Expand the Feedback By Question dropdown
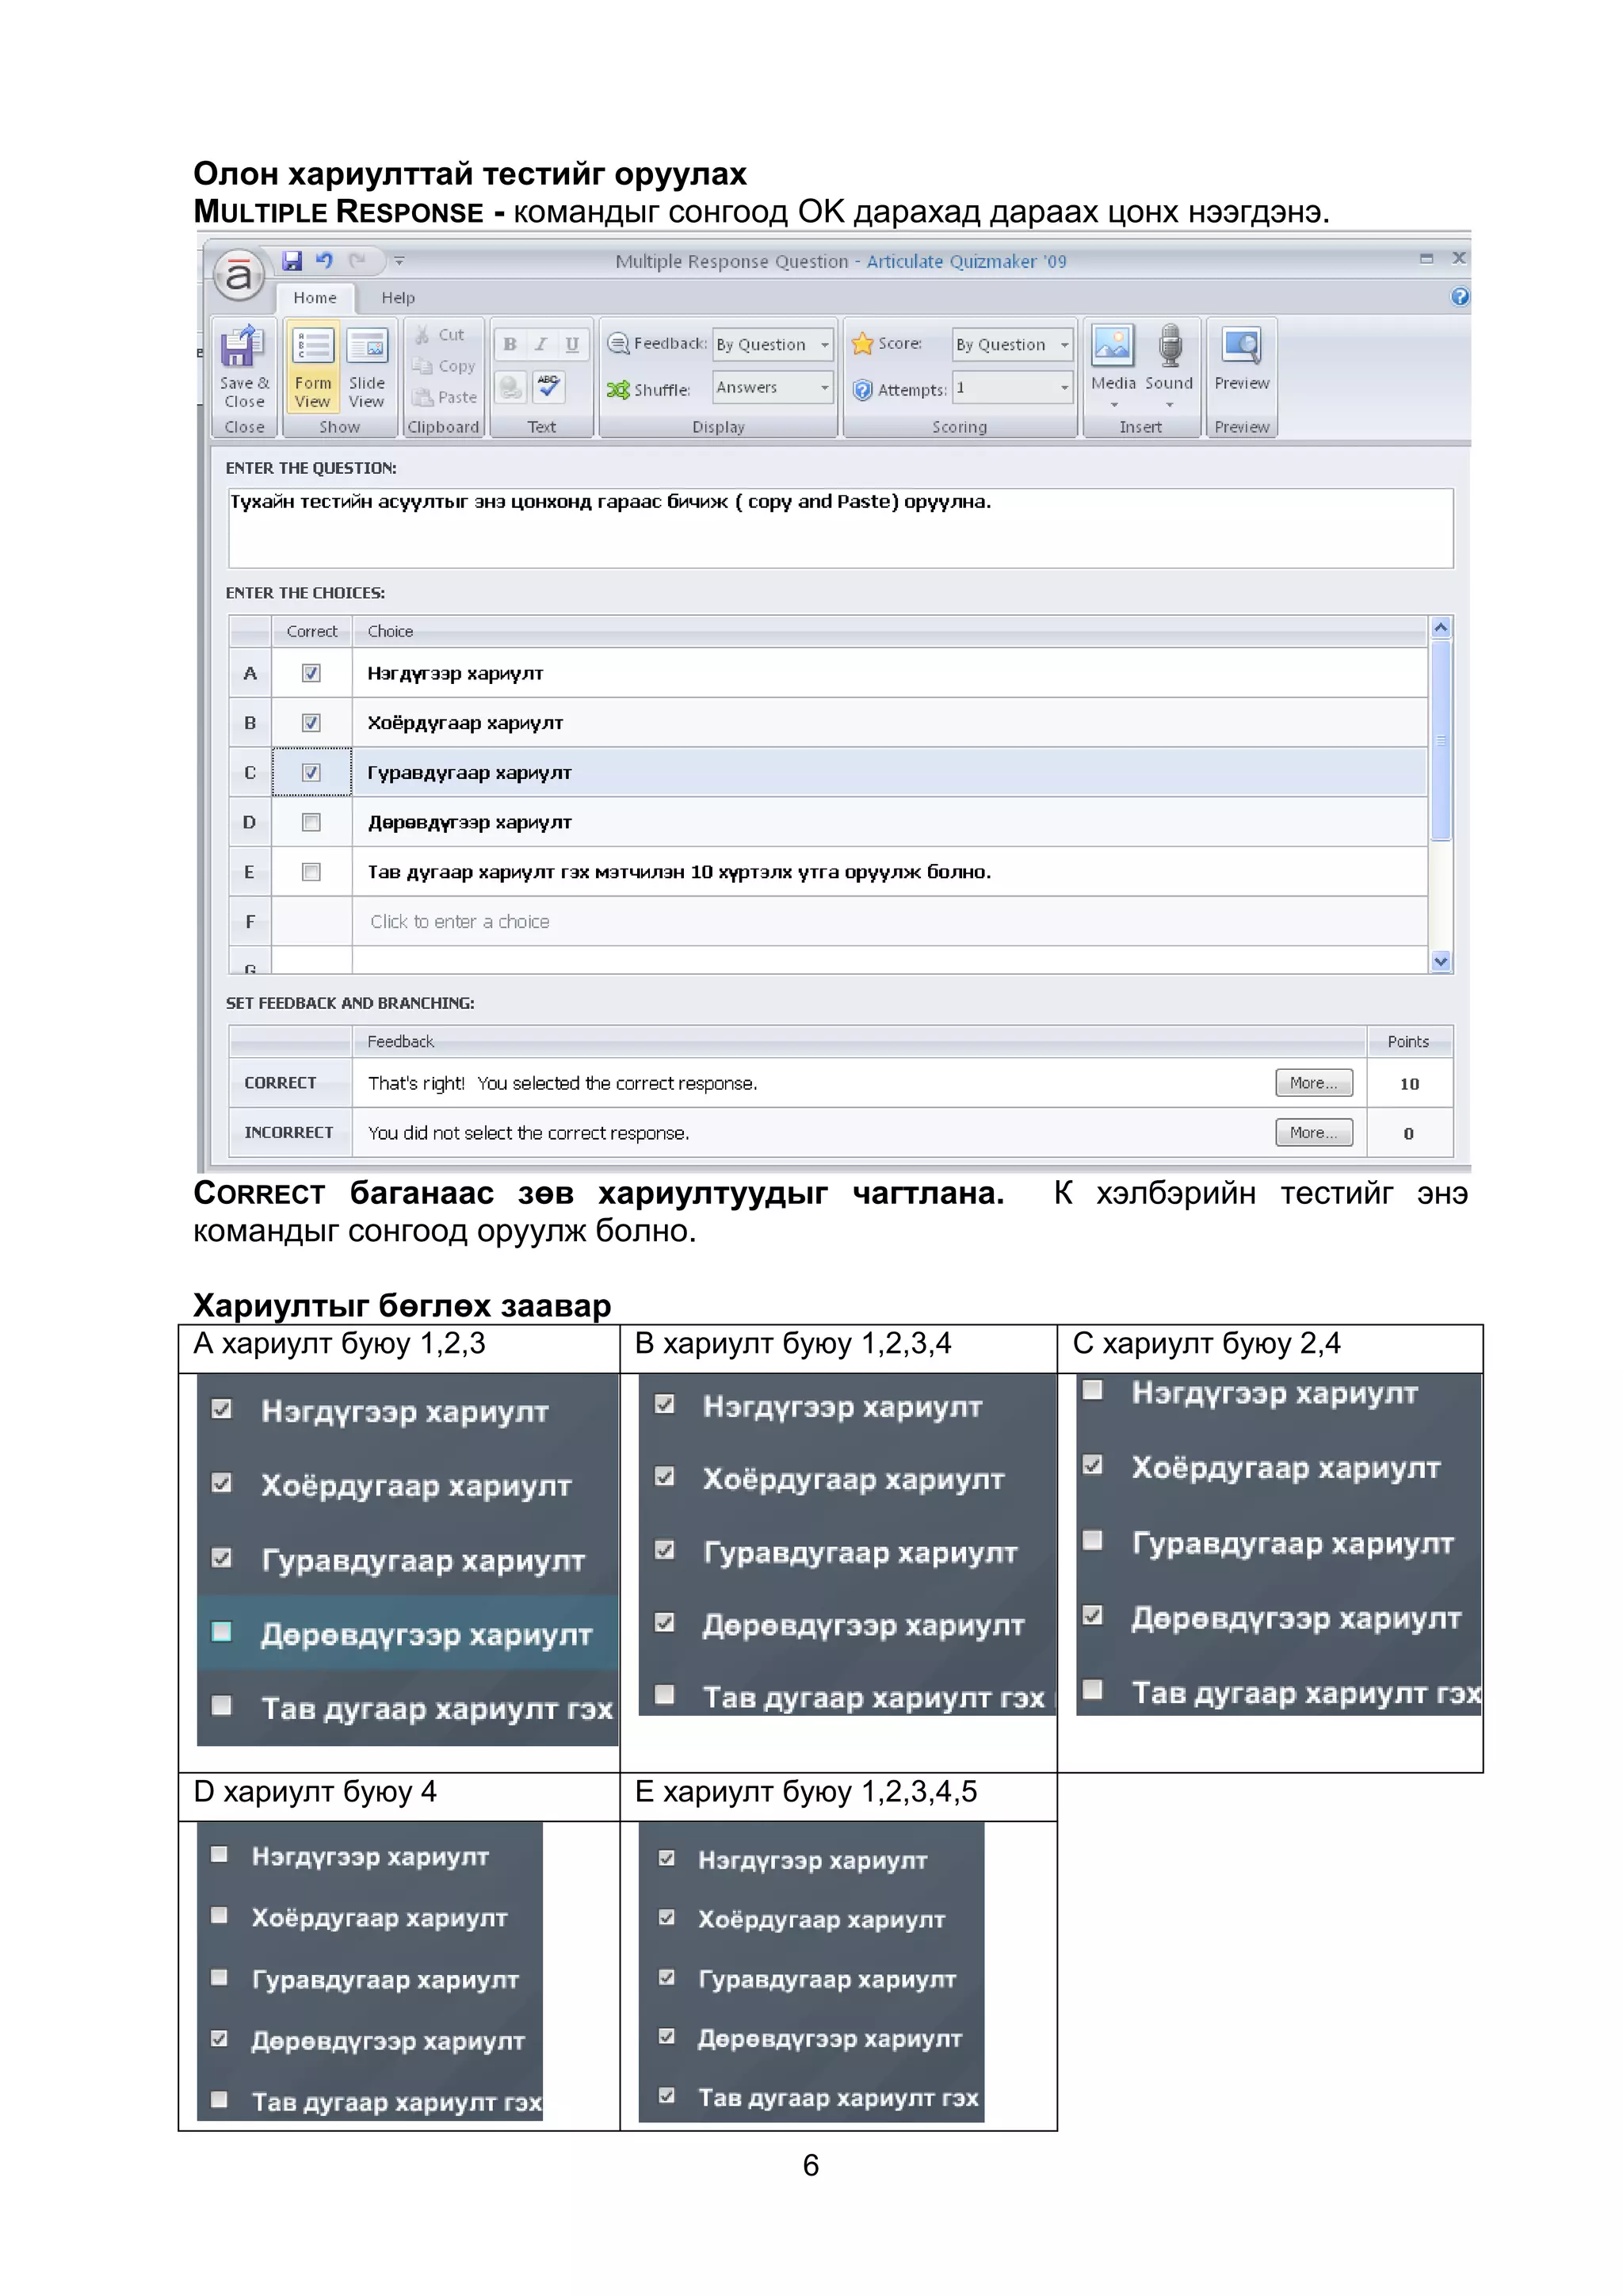The height and width of the screenshot is (2296, 1623). click(x=824, y=344)
